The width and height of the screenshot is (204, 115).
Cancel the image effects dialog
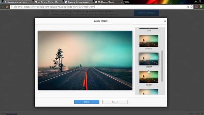point(115,102)
